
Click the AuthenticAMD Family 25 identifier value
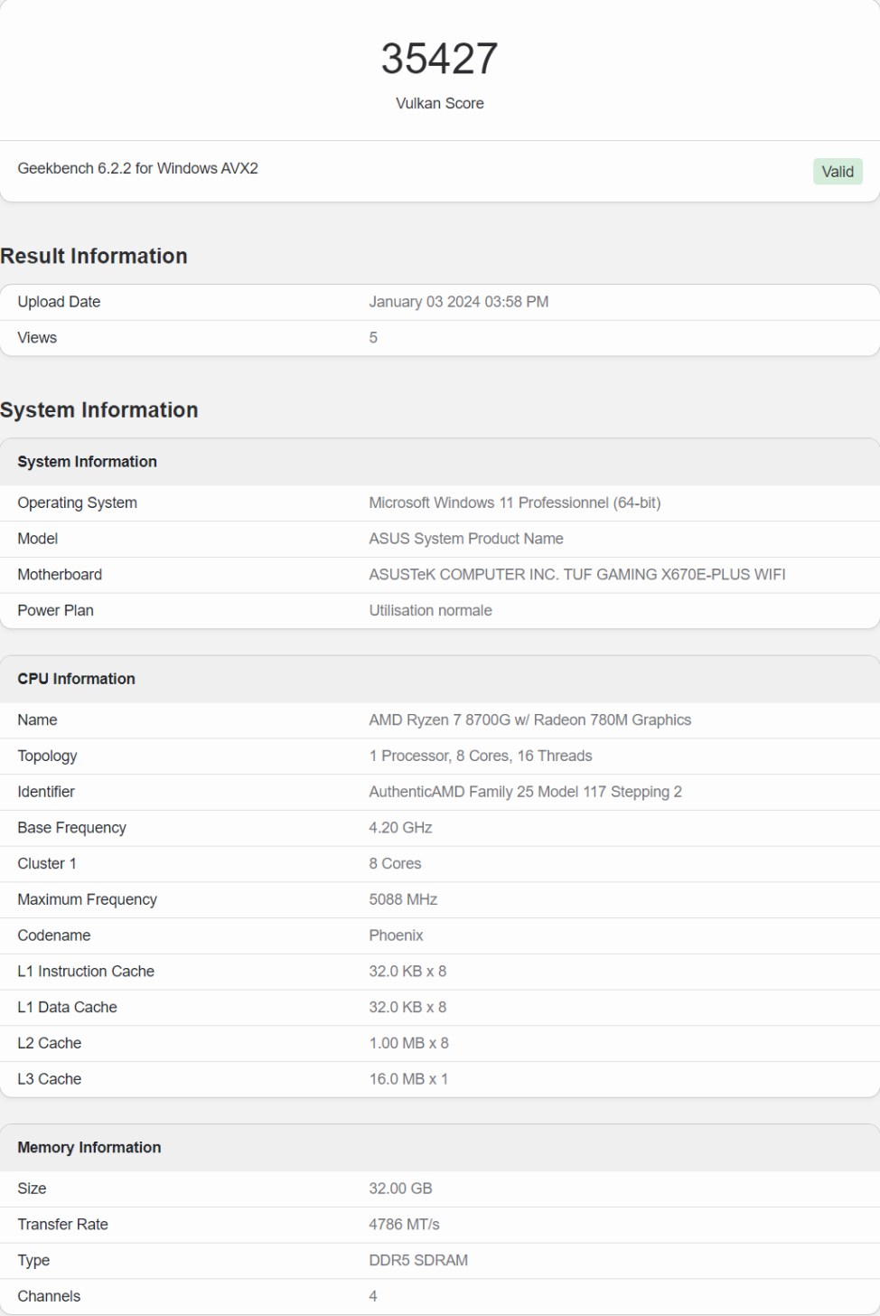pyautogui.click(x=525, y=793)
